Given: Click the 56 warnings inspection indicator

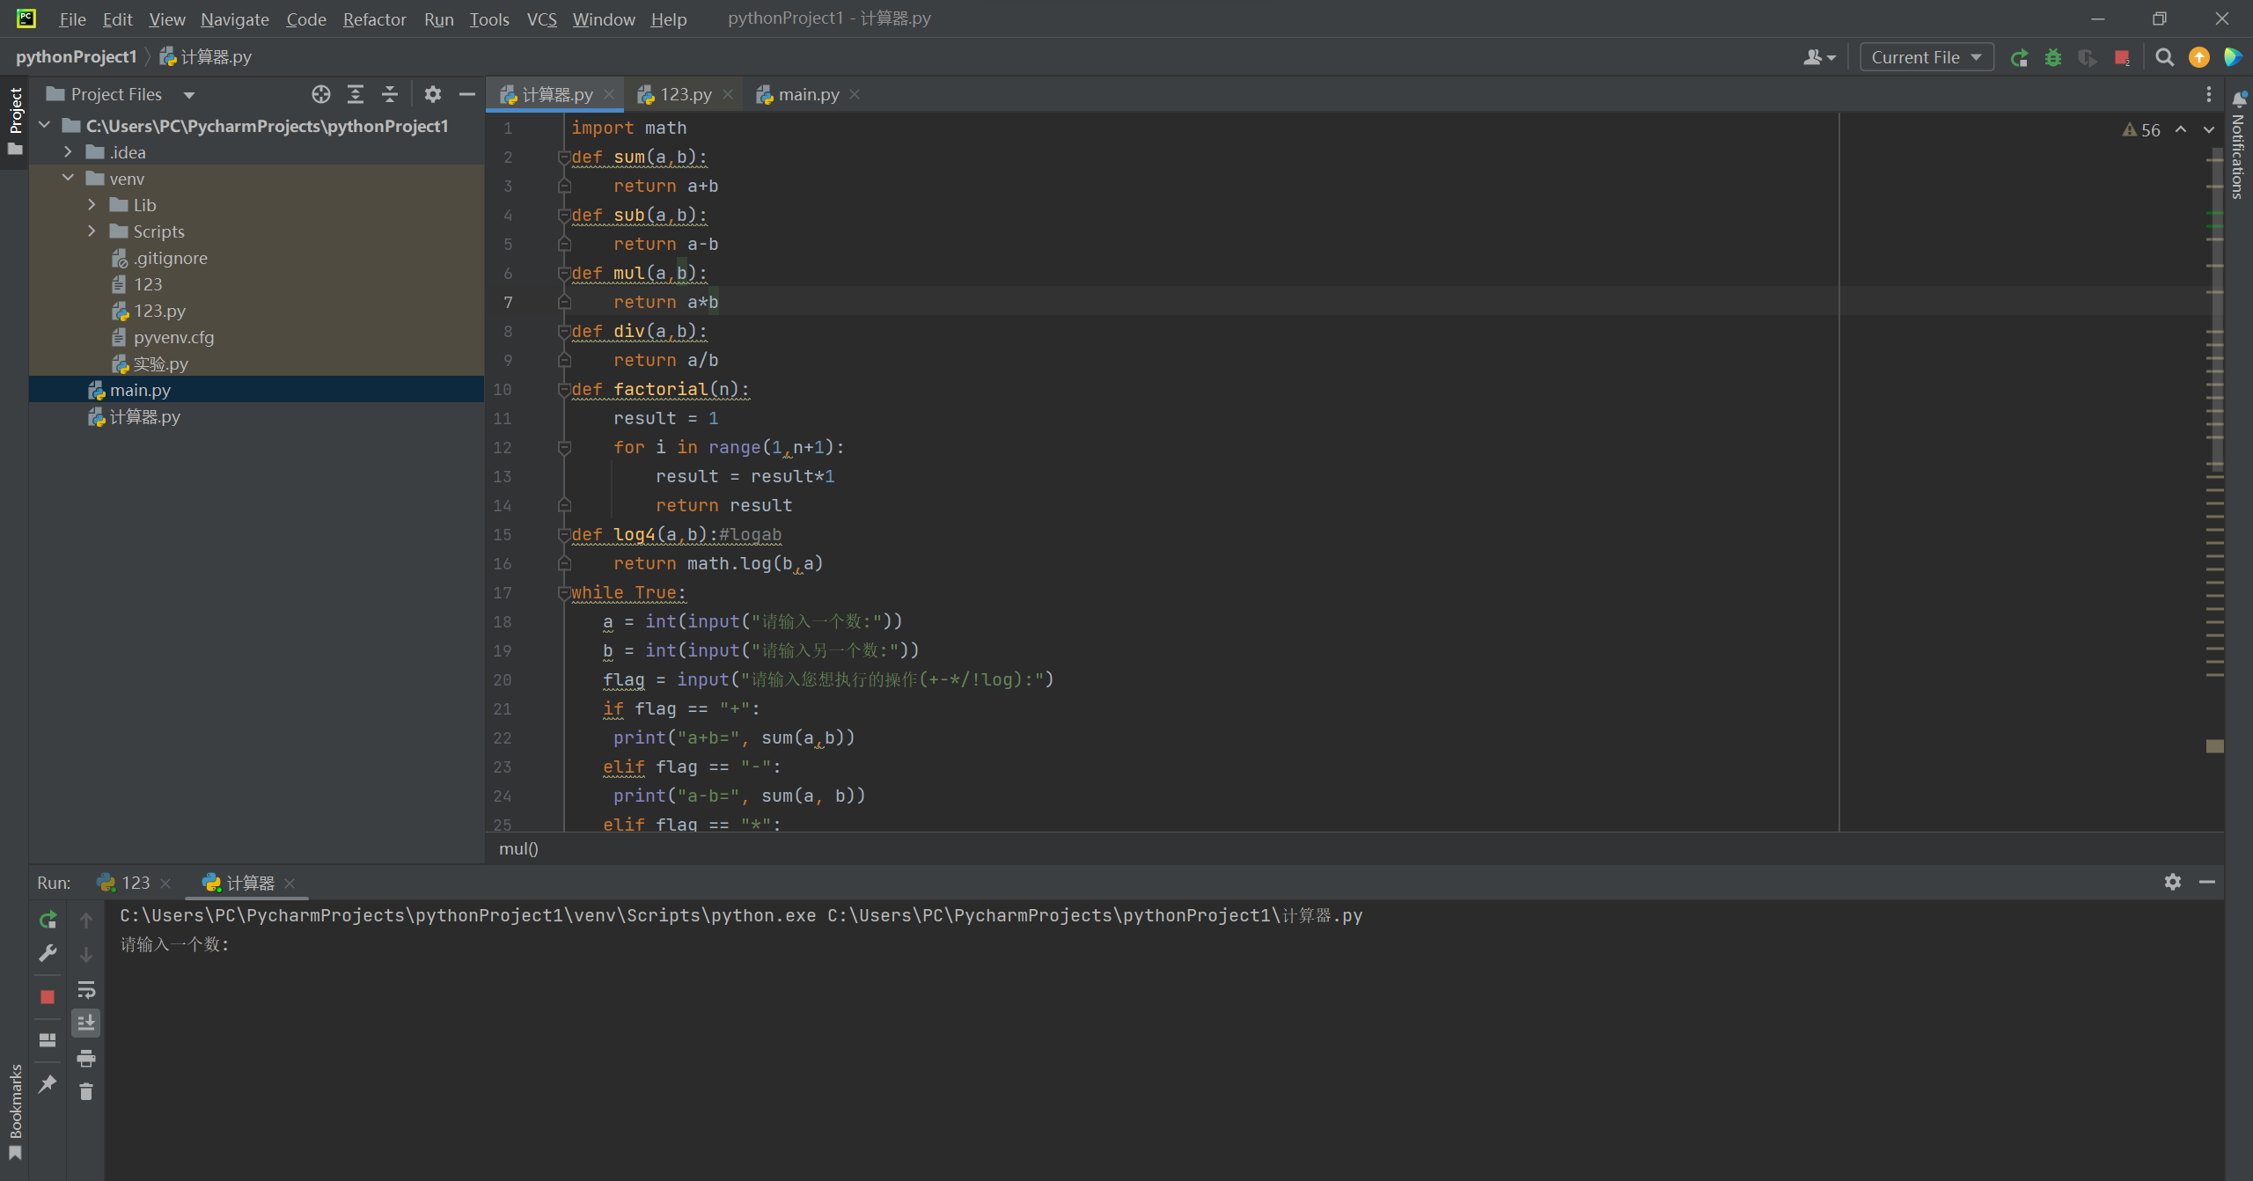Looking at the screenshot, I should pos(2141,130).
